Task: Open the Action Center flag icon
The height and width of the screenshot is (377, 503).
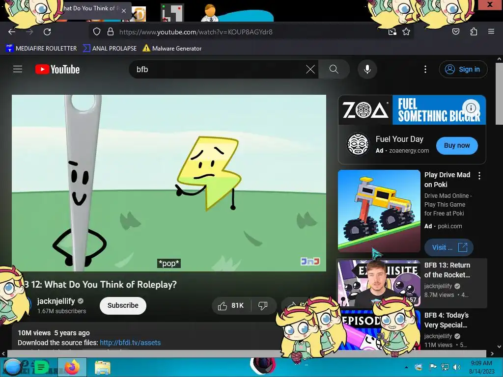Action: pyautogui.click(x=433, y=367)
